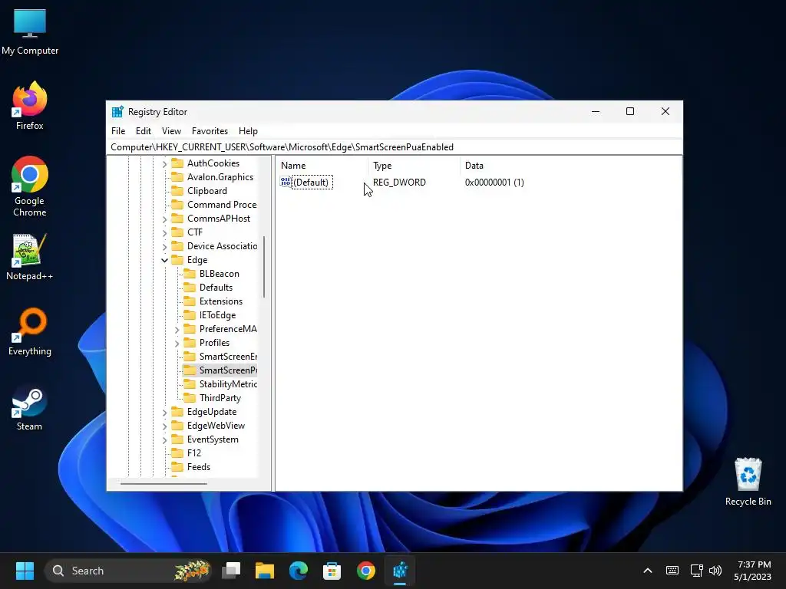Select the Clipboard key
The height and width of the screenshot is (589, 786).
coord(207,191)
